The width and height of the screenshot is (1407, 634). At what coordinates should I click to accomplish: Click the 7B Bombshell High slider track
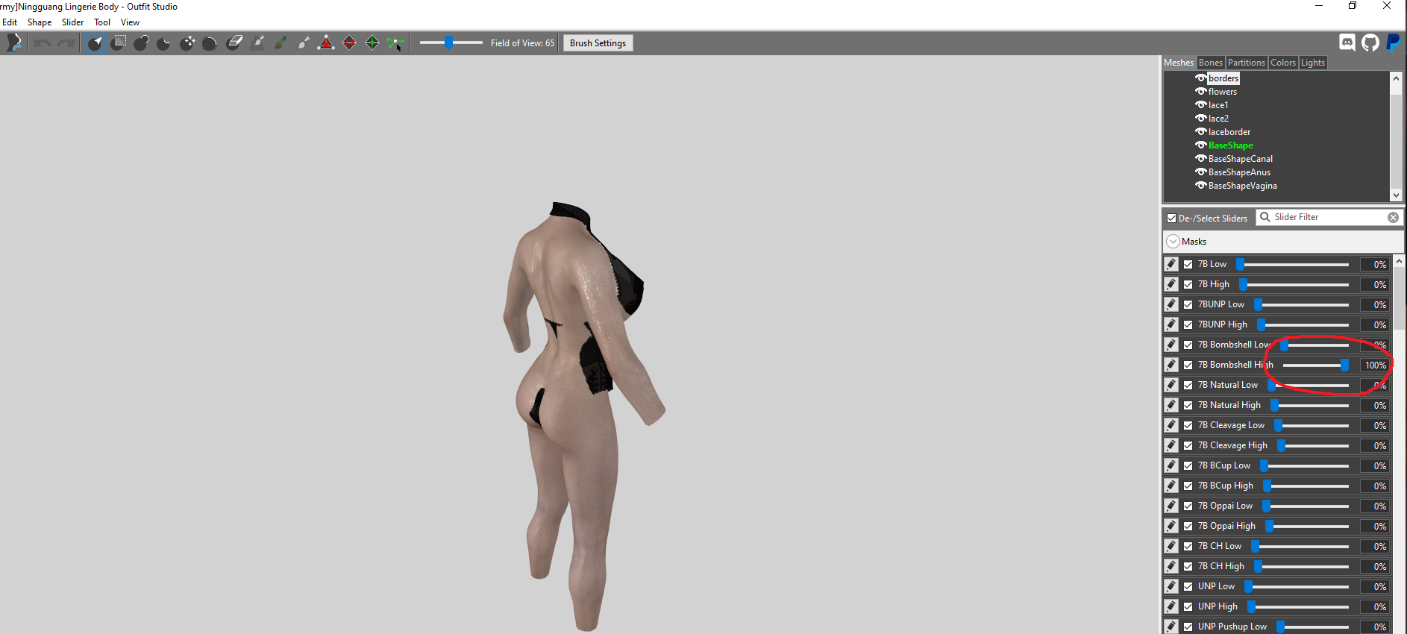point(1316,365)
